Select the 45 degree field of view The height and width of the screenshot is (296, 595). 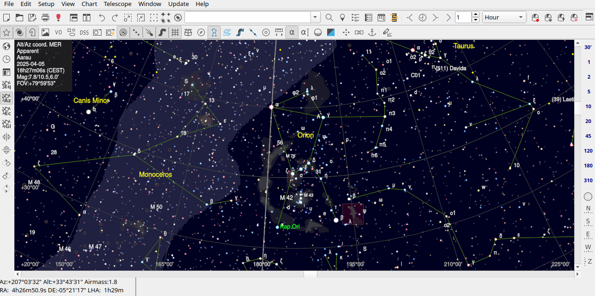(588, 136)
